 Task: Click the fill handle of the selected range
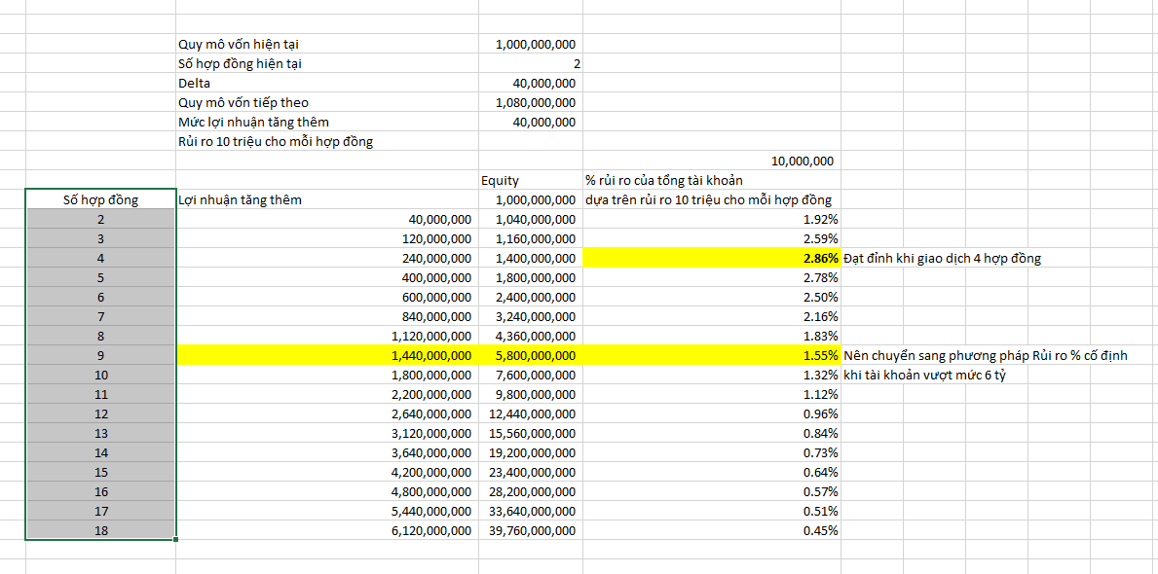[x=176, y=539]
